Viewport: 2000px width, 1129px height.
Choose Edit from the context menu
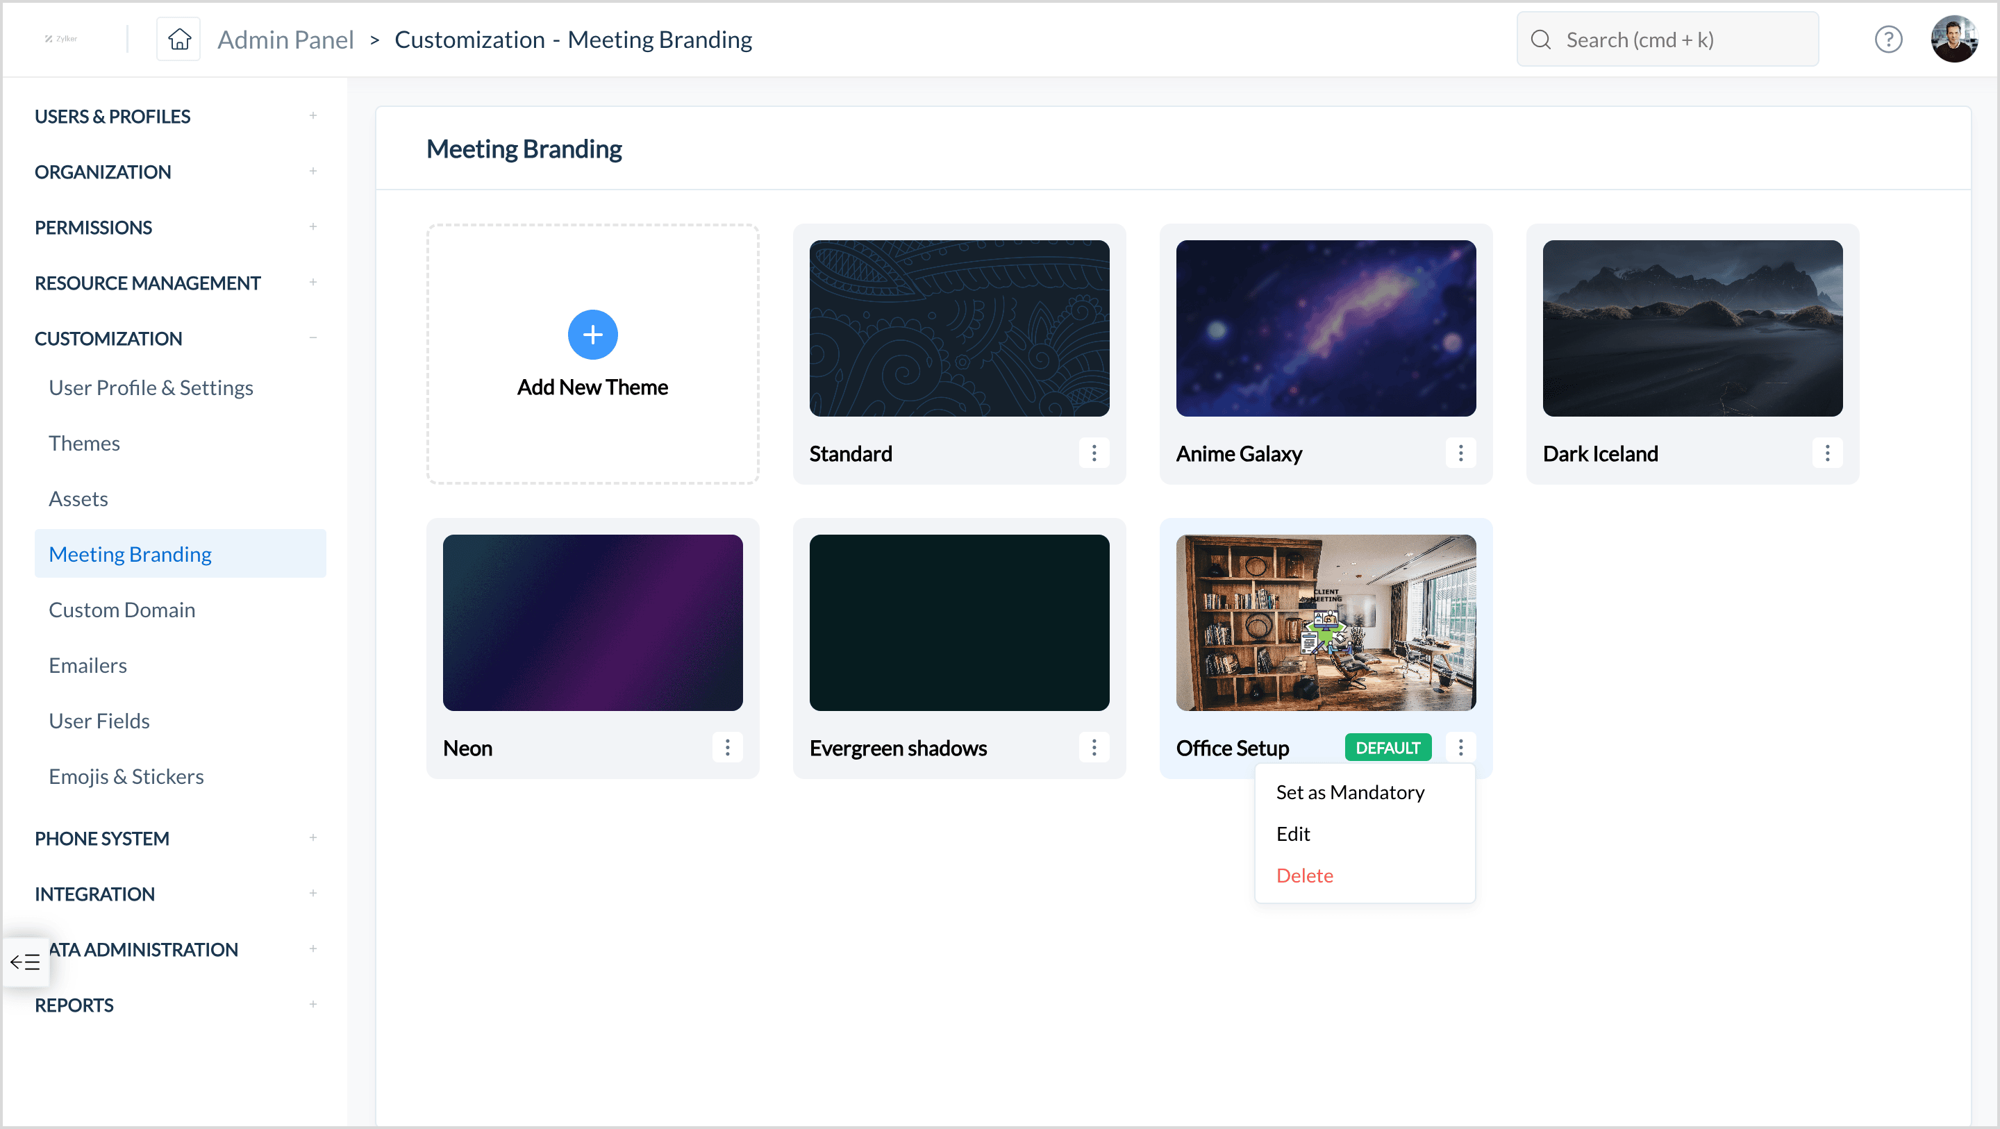click(1292, 833)
